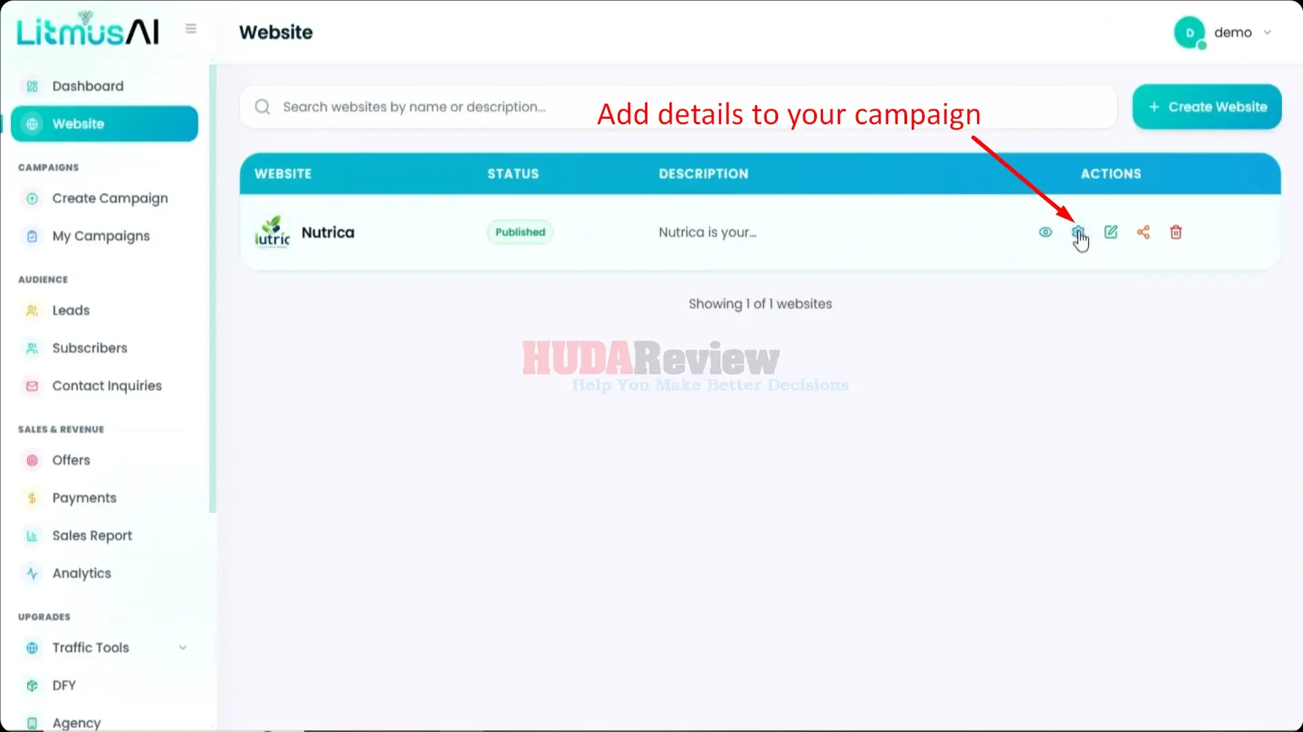Image resolution: width=1303 pixels, height=732 pixels.
Task: Click the Dashboard grid icon
Action: [32, 86]
